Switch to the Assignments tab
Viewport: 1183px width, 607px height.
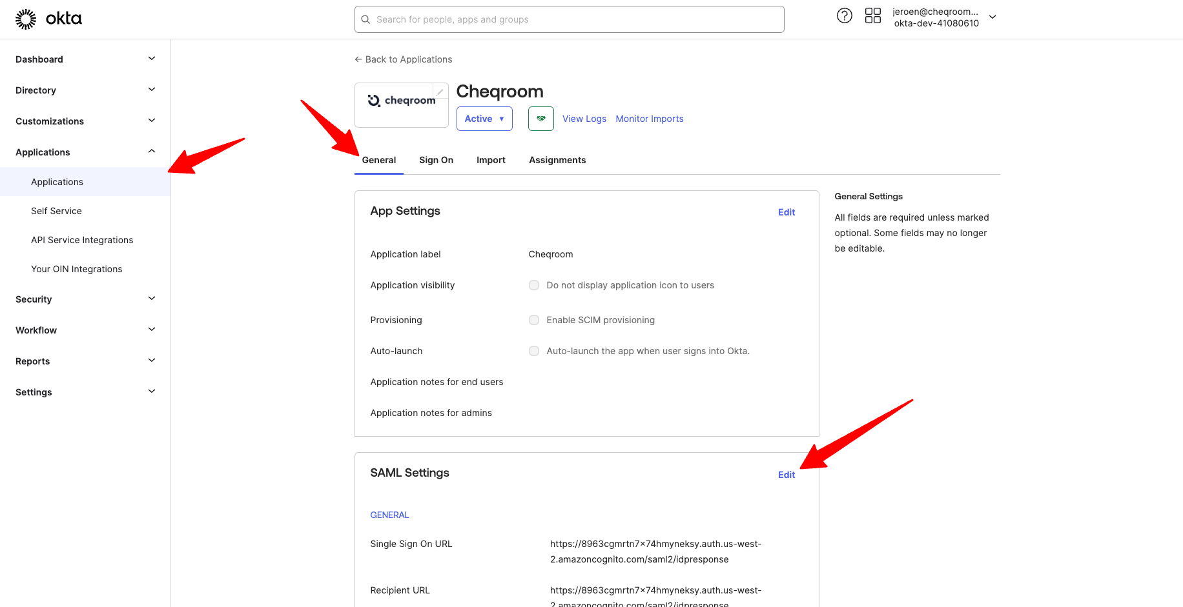pos(557,160)
